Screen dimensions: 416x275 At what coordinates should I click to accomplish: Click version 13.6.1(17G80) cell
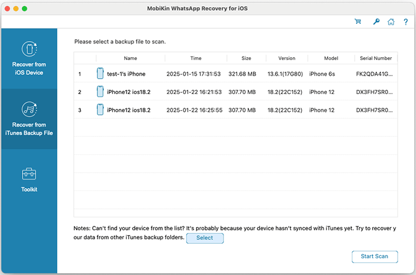click(x=285, y=74)
